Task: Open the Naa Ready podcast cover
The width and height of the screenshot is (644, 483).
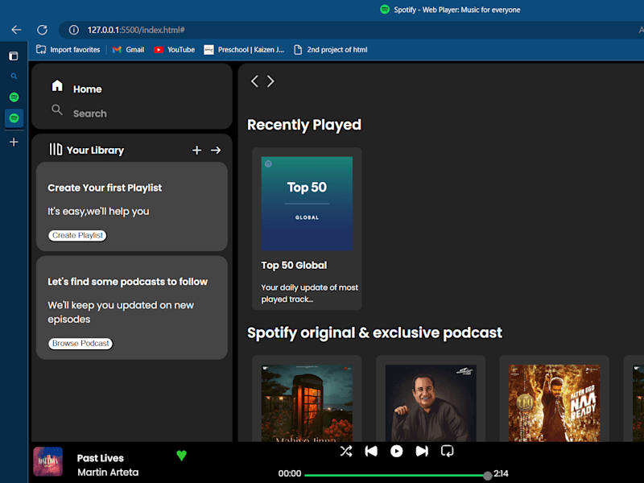Action: pos(554,403)
